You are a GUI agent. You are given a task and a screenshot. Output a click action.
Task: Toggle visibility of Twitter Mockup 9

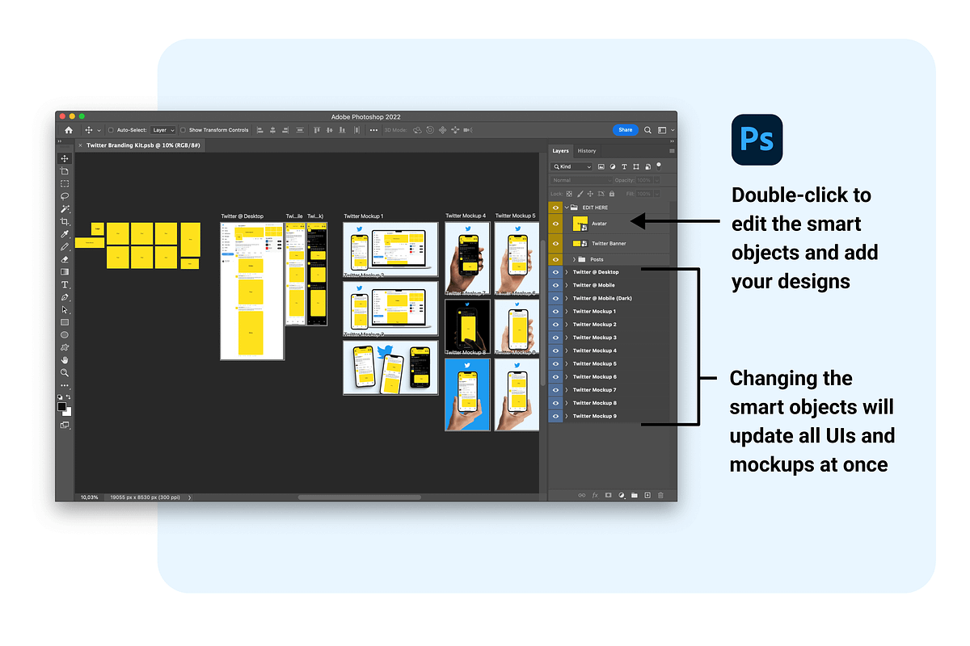555,416
